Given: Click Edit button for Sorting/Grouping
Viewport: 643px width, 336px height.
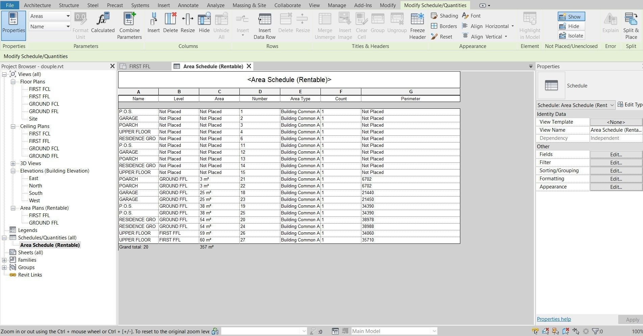Looking at the screenshot, I should (x=616, y=171).
